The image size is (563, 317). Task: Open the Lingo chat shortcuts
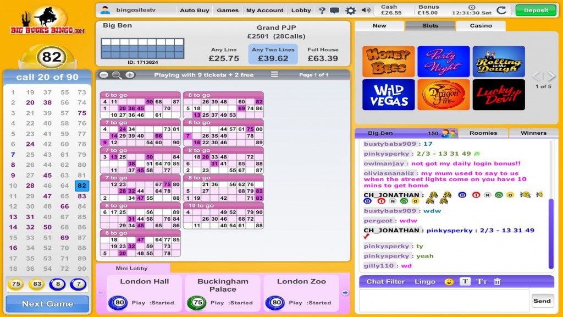tap(425, 282)
